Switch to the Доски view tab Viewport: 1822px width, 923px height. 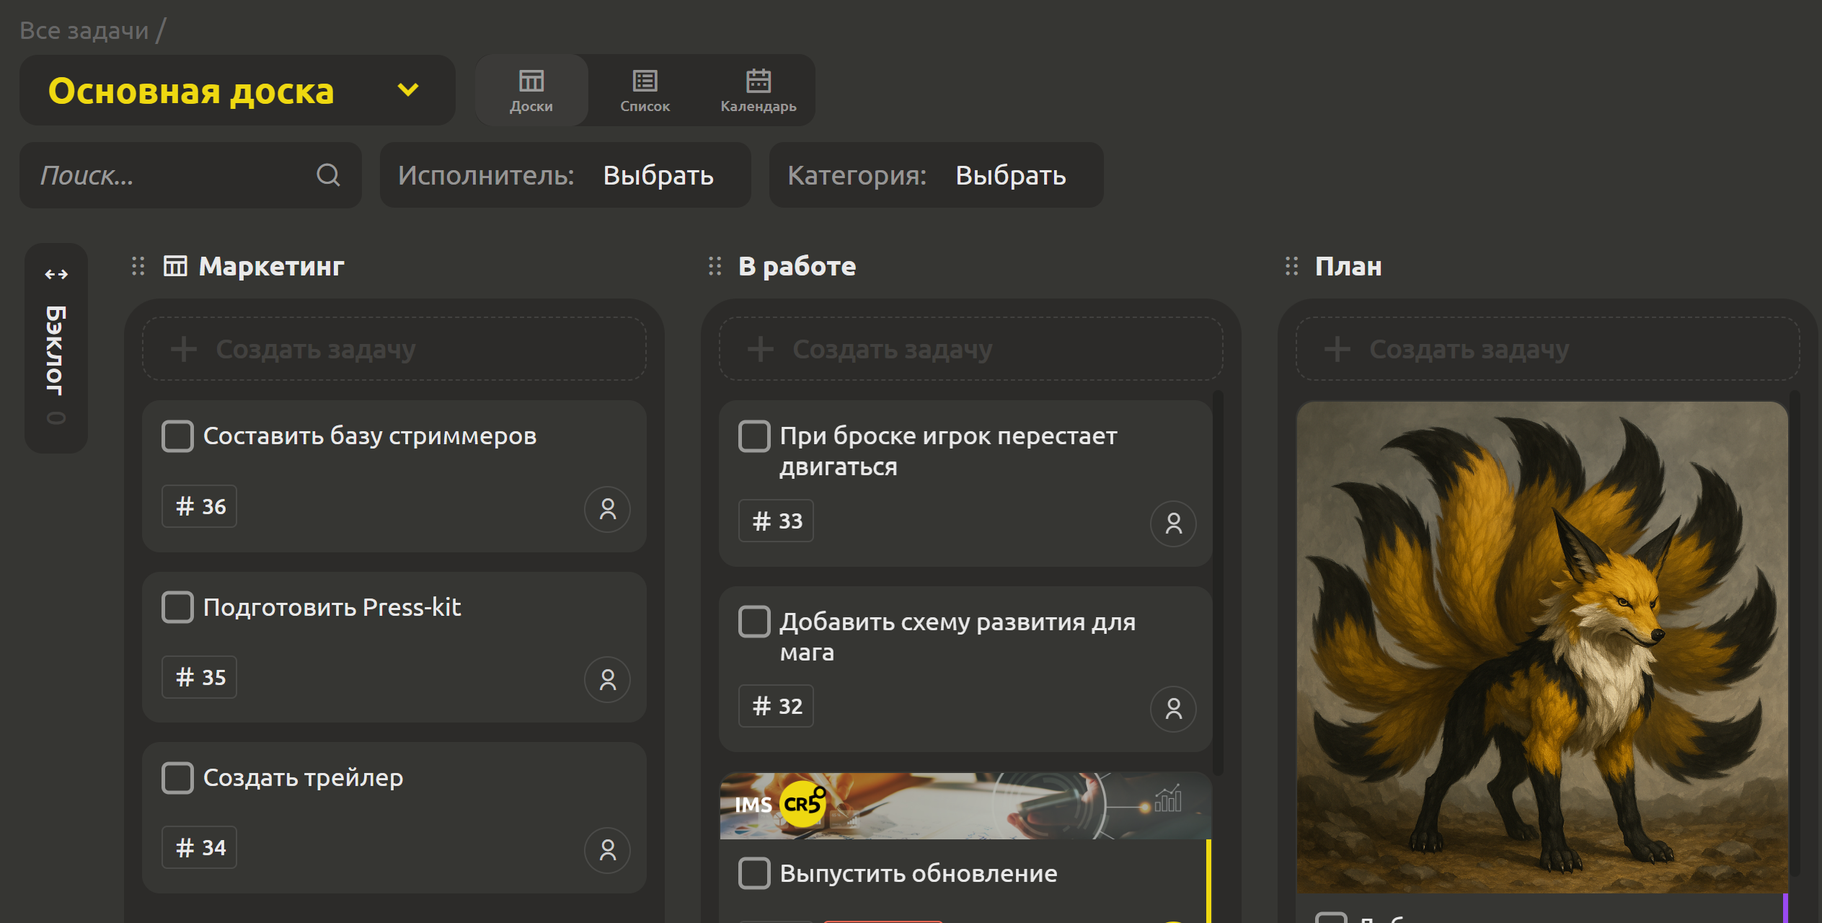pyautogui.click(x=531, y=91)
